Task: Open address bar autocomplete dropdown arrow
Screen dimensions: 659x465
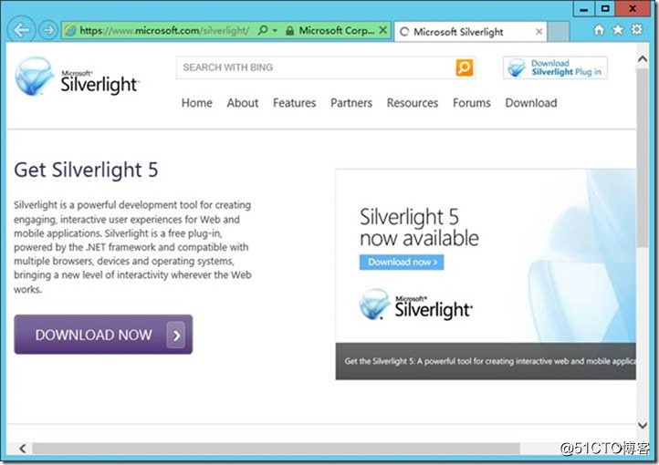Action: [275, 31]
